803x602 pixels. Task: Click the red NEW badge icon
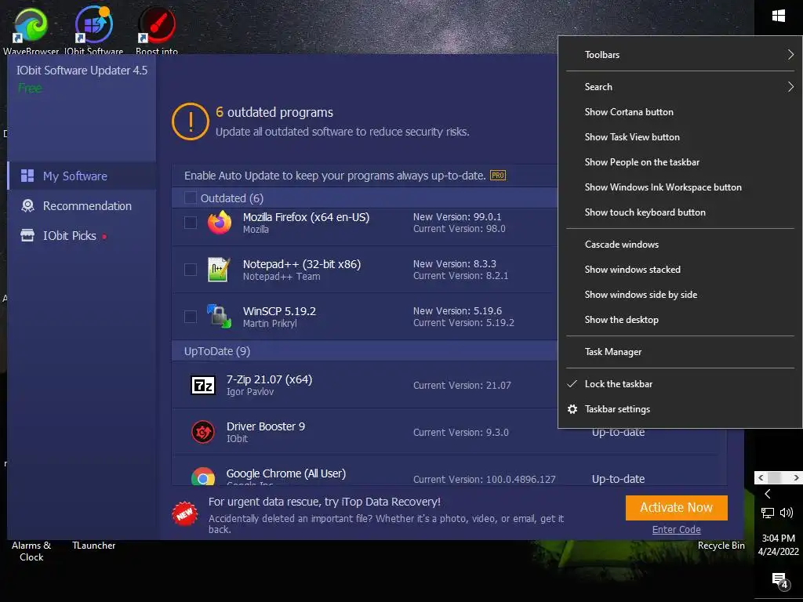click(x=185, y=513)
